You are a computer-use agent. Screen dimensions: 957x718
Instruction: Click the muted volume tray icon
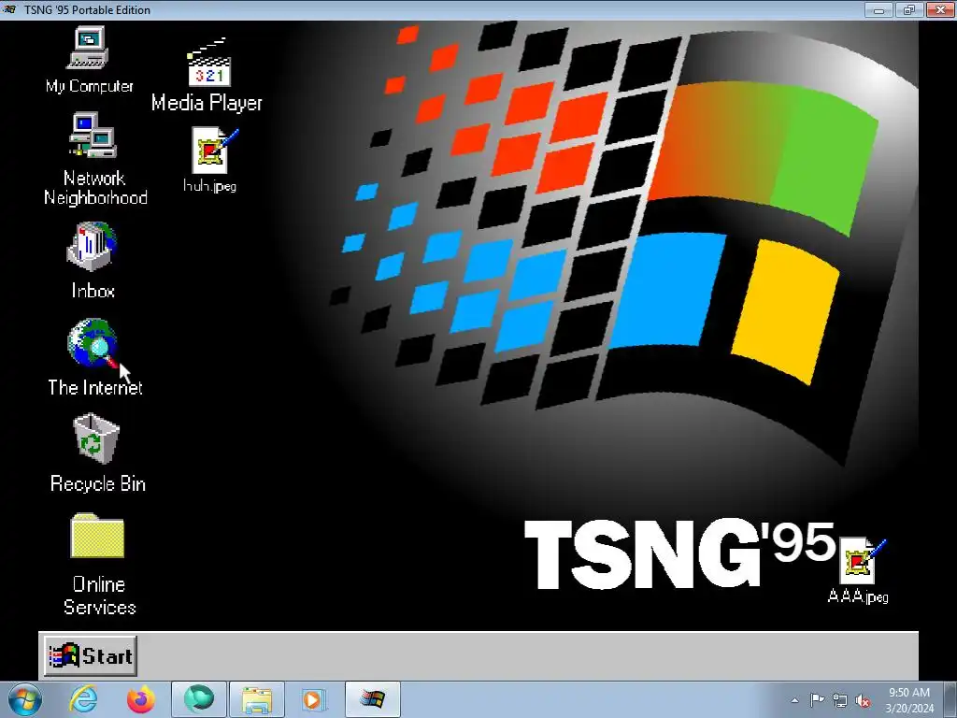(x=863, y=700)
